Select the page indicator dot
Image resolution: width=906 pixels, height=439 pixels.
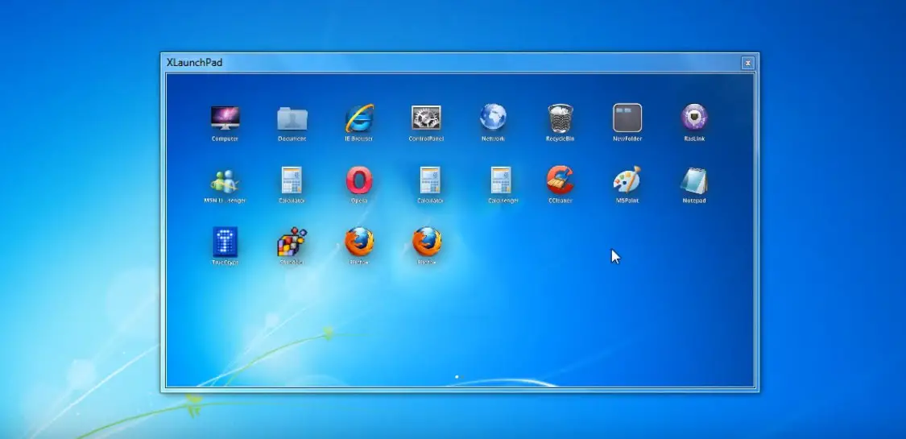tap(457, 377)
